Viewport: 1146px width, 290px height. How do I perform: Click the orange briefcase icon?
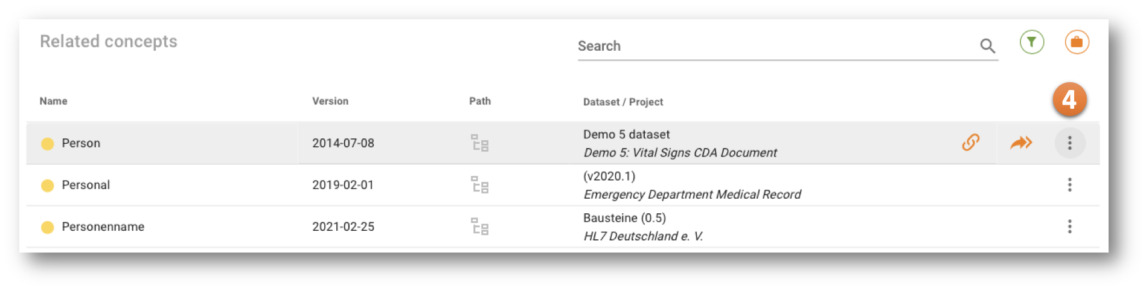point(1077,42)
